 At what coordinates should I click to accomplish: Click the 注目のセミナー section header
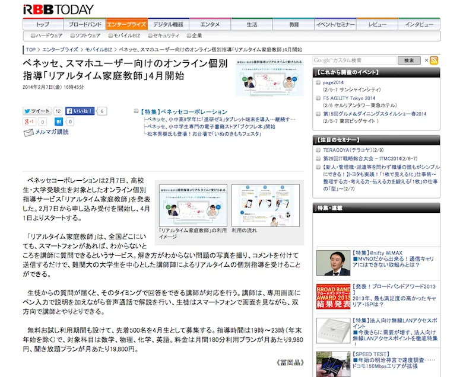[376, 140]
